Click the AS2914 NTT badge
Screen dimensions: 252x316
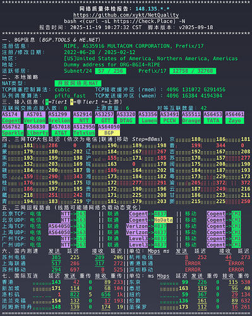click(83, 118)
